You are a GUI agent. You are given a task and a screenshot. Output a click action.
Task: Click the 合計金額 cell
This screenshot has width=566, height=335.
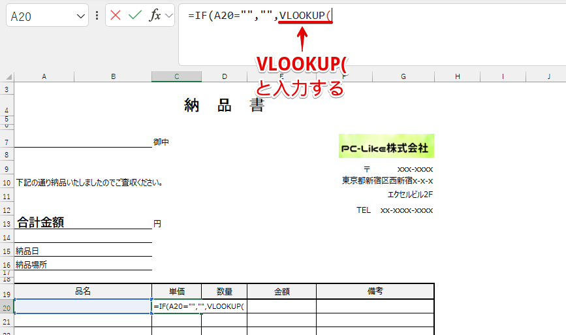pyautogui.click(x=40, y=223)
